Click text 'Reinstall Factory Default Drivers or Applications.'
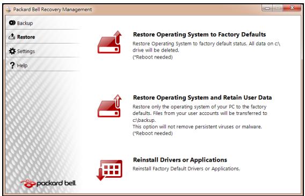The height and width of the screenshot is (196, 305). 186,169
